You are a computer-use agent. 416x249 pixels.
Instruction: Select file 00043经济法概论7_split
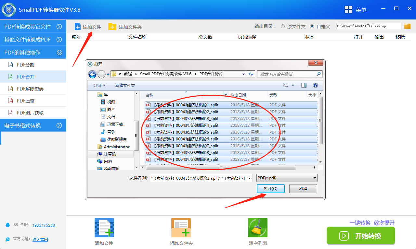coord(231,146)
